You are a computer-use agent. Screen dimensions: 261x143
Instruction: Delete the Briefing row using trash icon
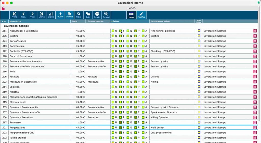point(255,36)
